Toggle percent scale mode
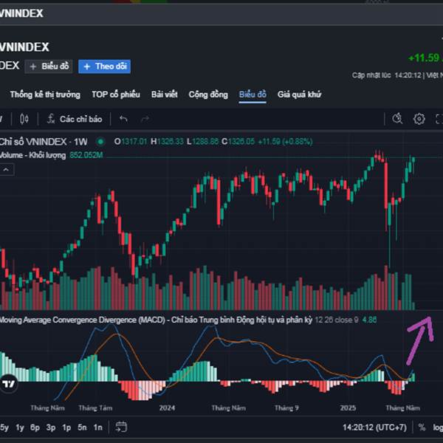The height and width of the screenshot is (443, 443). (422, 427)
